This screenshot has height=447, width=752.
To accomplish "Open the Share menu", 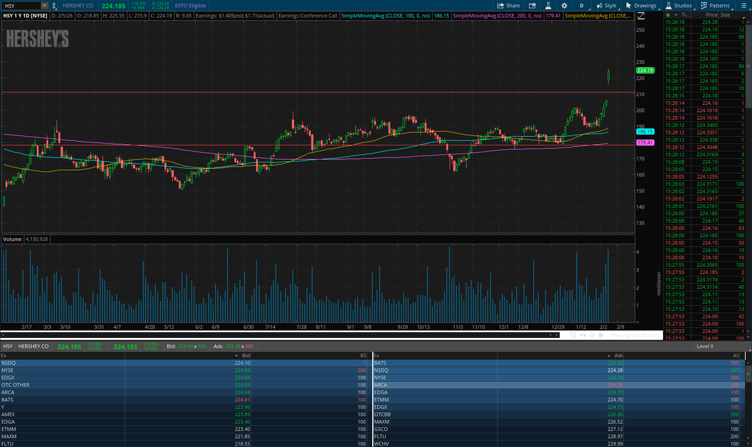I will click(x=508, y=6).
